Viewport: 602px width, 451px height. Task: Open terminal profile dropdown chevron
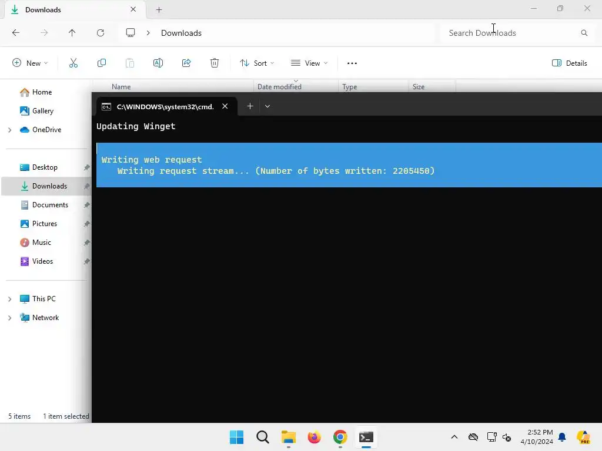tap(267, 106)
